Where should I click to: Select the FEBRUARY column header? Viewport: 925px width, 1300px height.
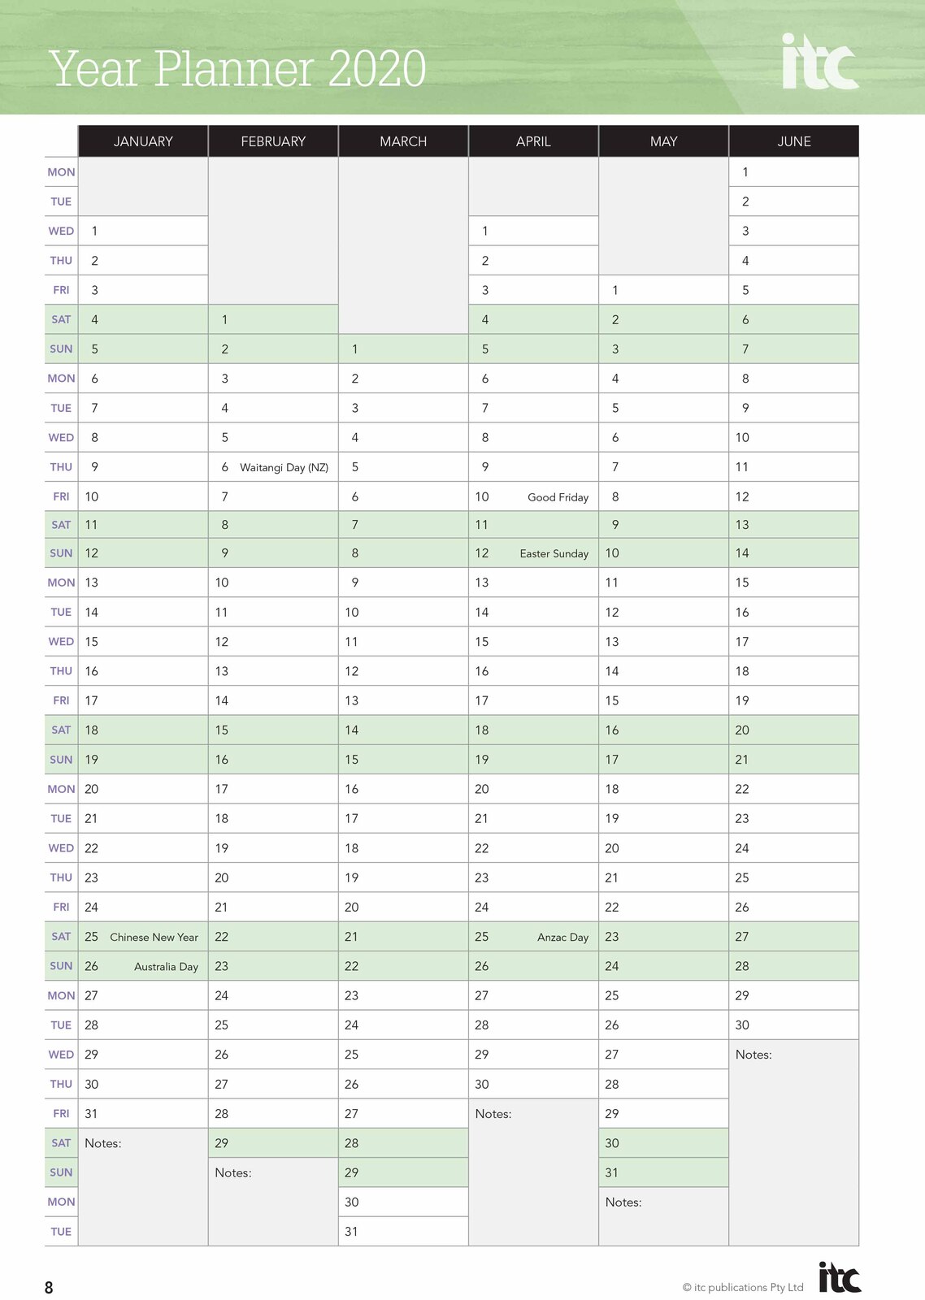pyautogui.click(x=273, y=141)
